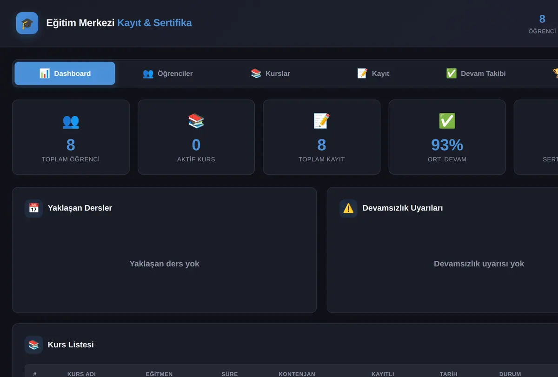Screen dimensions: 558x377
Task: Click the "KURS ADI" column header
Action: pos(81,374)
